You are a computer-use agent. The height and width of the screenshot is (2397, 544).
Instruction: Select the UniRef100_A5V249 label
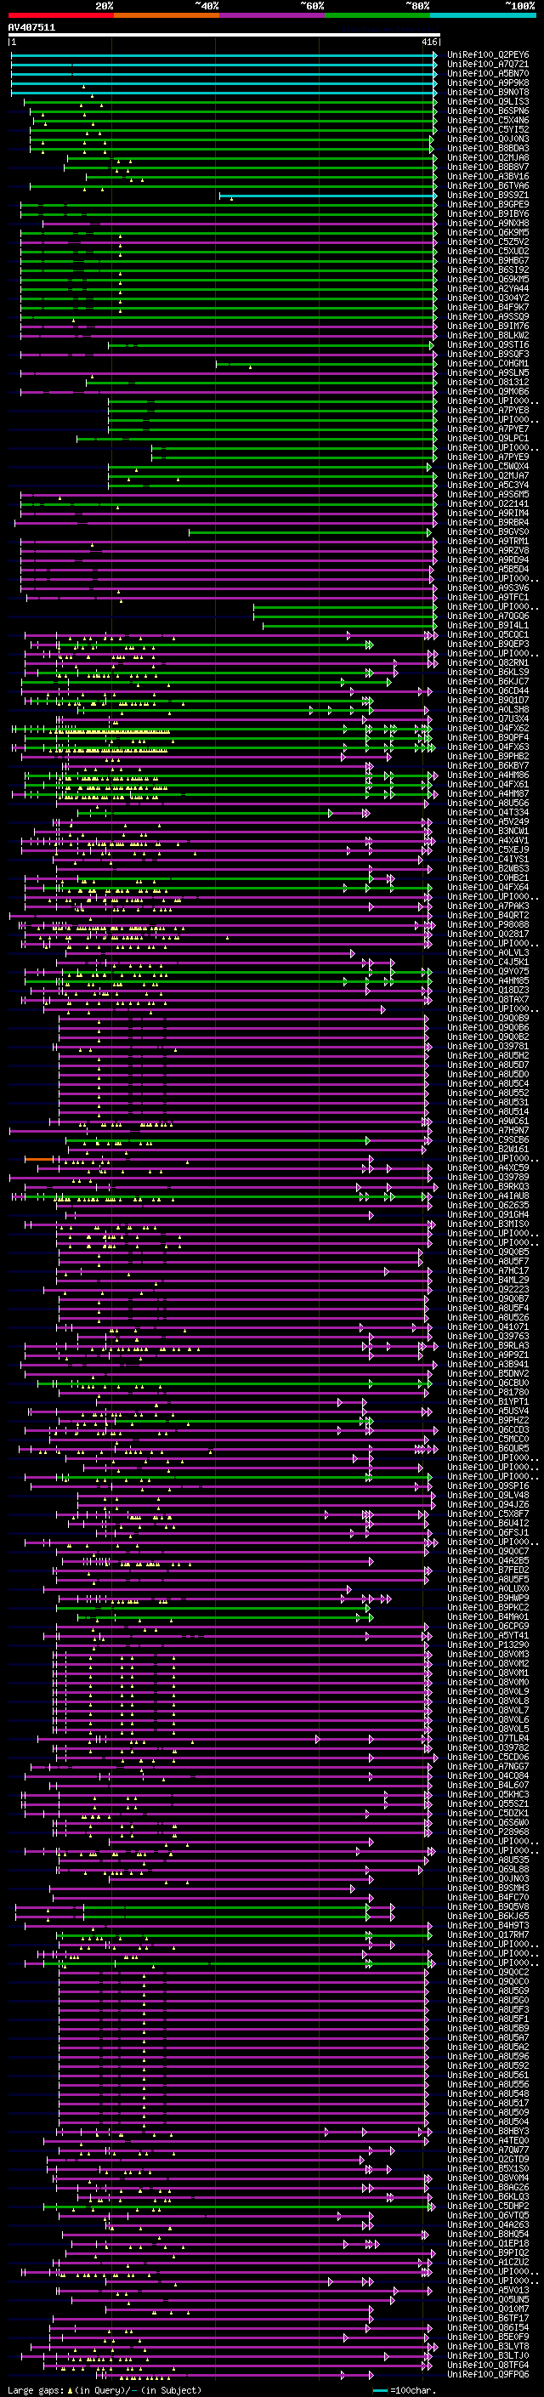[488, 821]
